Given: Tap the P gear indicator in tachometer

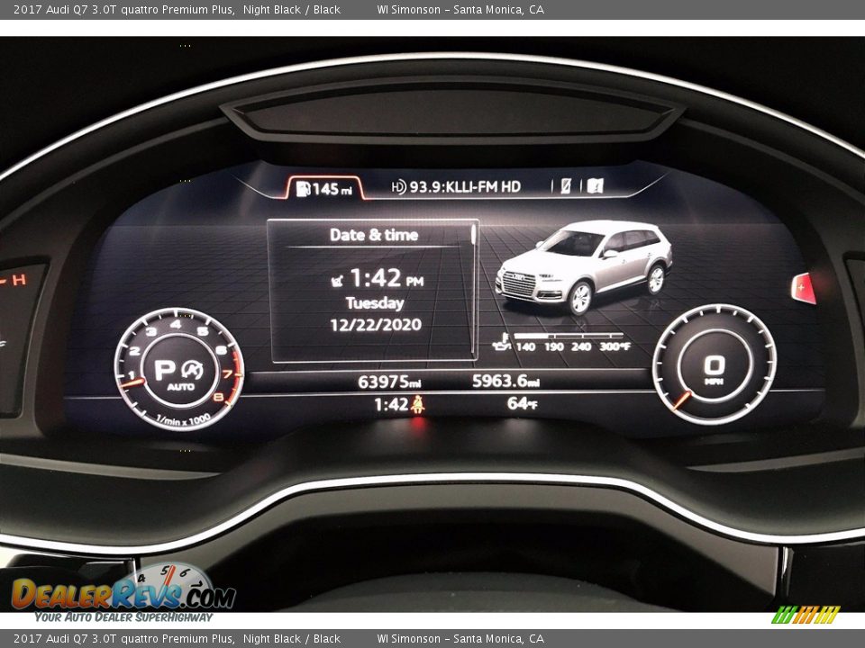Looking at the screenshot, I should point(165,370).
